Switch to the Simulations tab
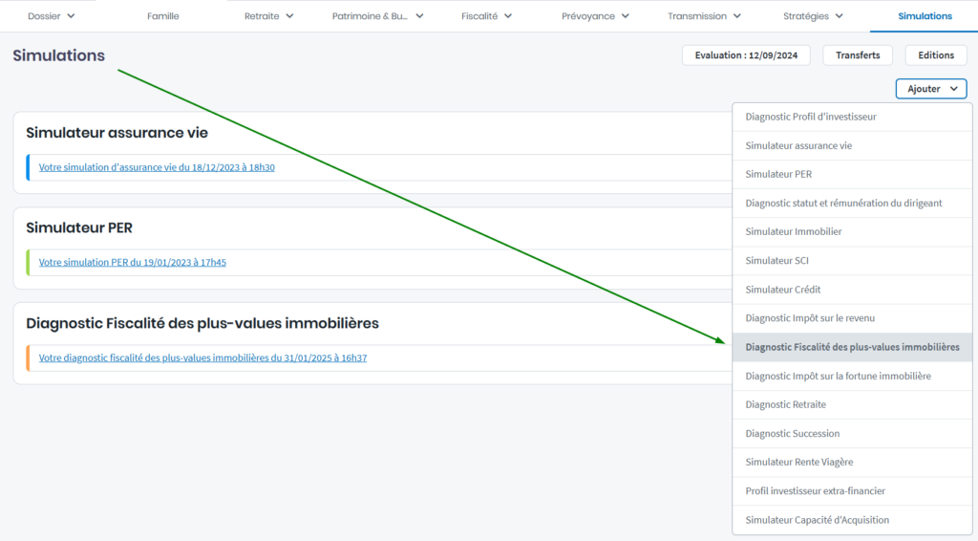Viewport: 978px width, 541px height. 925,16
